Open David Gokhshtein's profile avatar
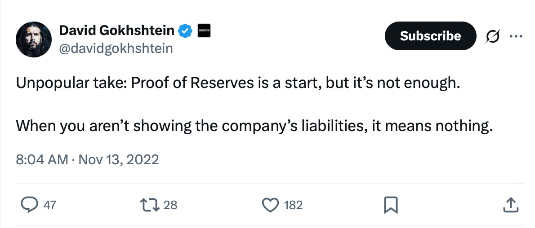The image size is (535, 228). (34, 39)
